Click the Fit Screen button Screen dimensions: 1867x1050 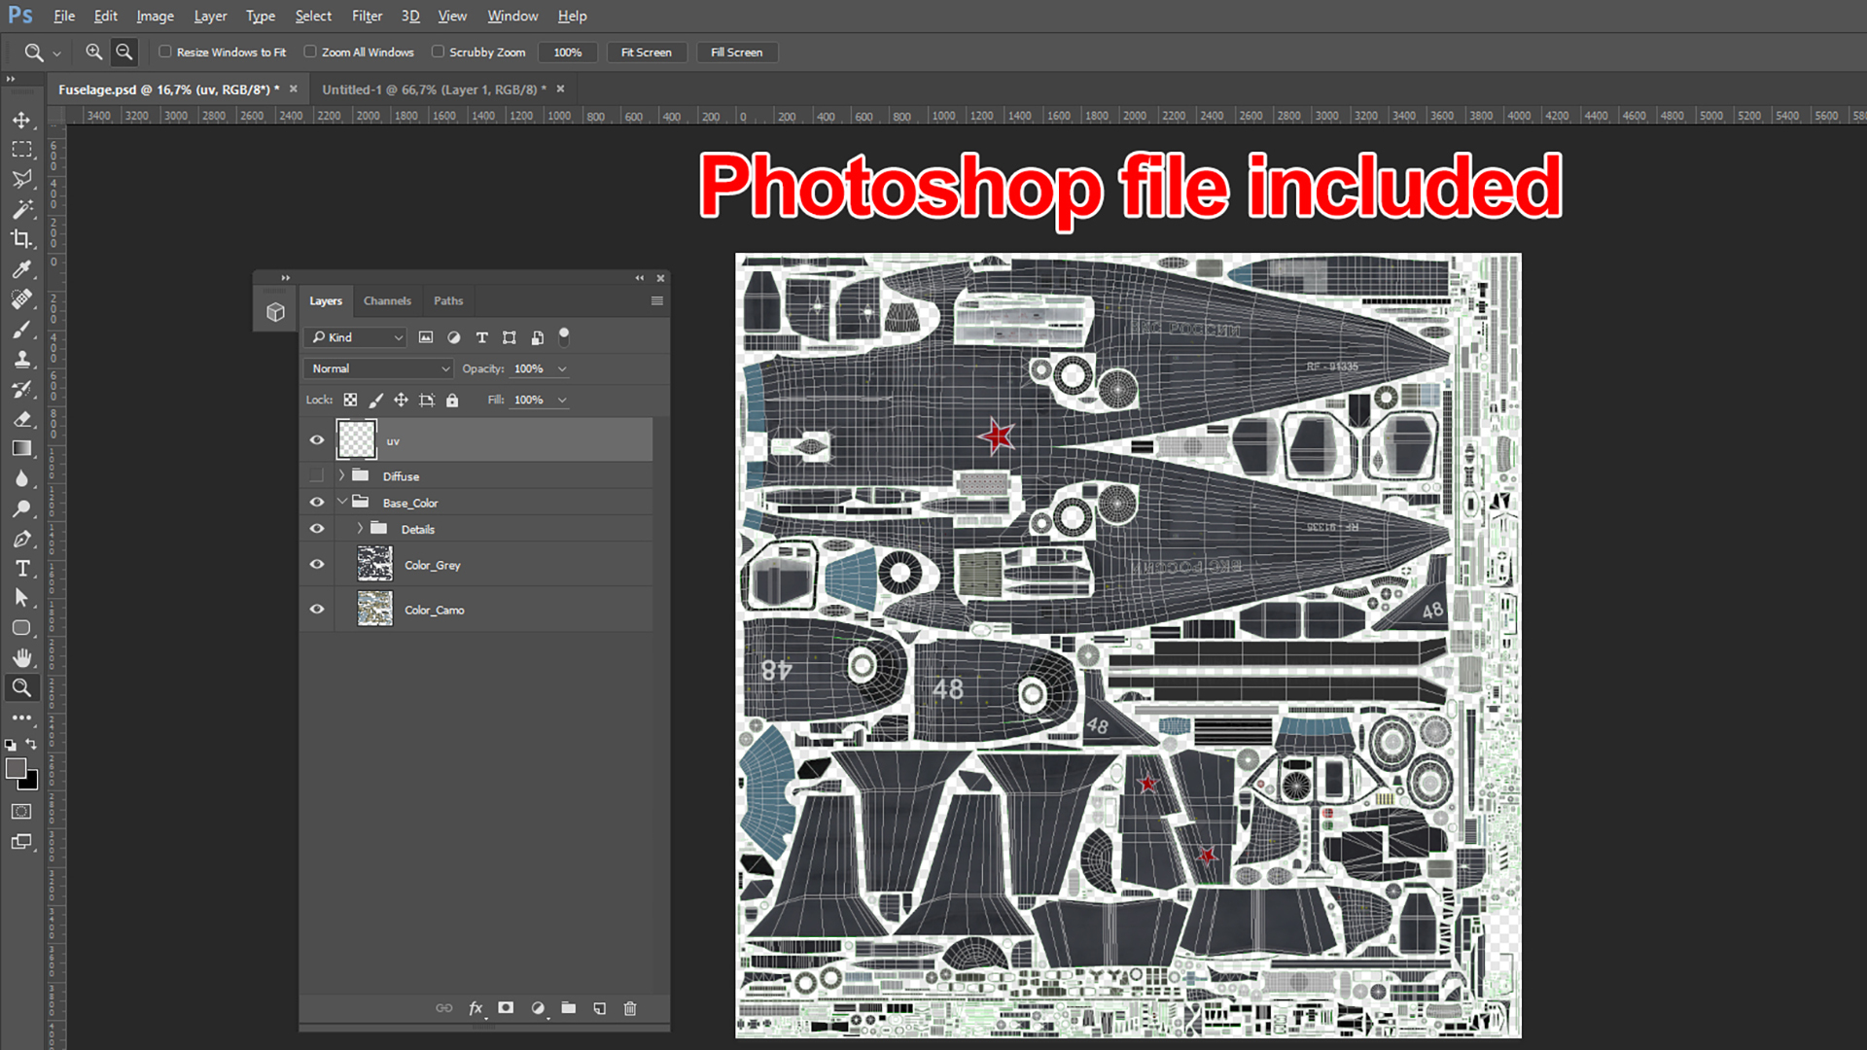pos(646,52)
